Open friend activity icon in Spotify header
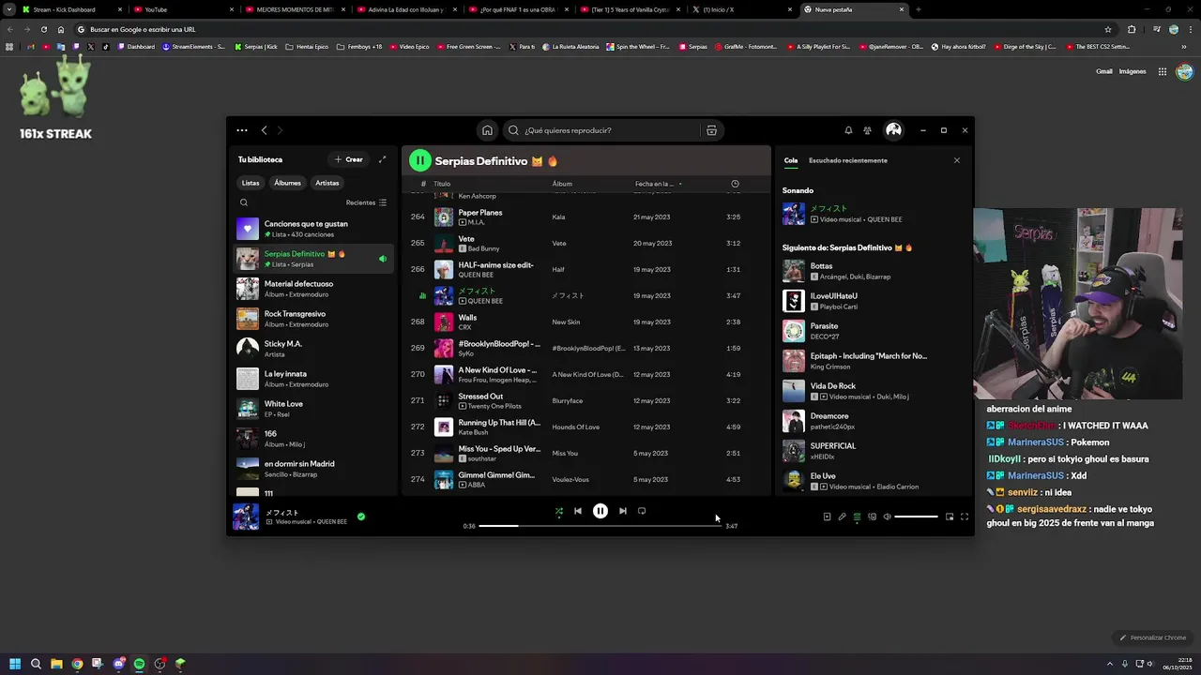This screenshot has width=1201, height=675. point(867,130)
